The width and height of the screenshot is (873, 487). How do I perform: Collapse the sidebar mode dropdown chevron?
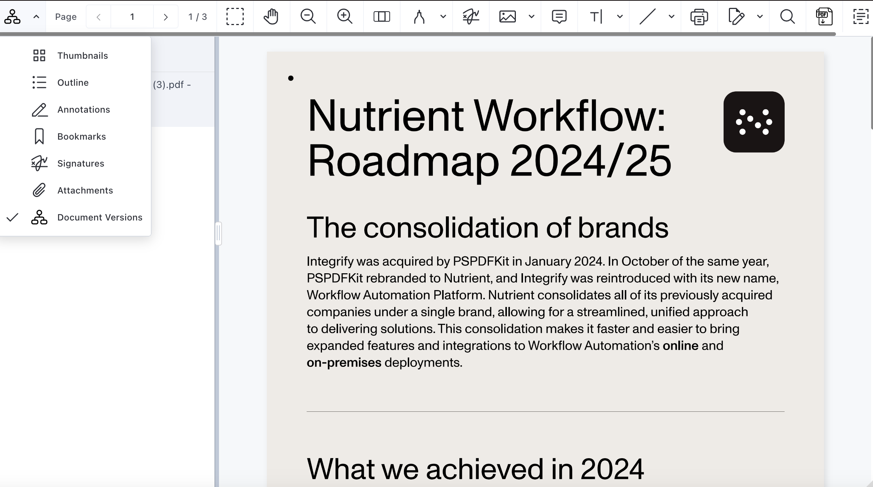tap(36, 17)
